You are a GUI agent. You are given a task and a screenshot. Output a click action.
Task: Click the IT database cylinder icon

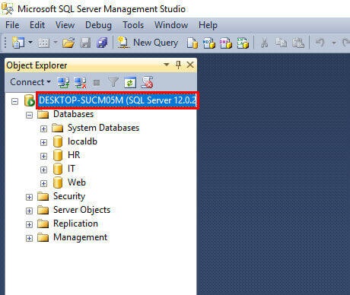pos(58,169)
